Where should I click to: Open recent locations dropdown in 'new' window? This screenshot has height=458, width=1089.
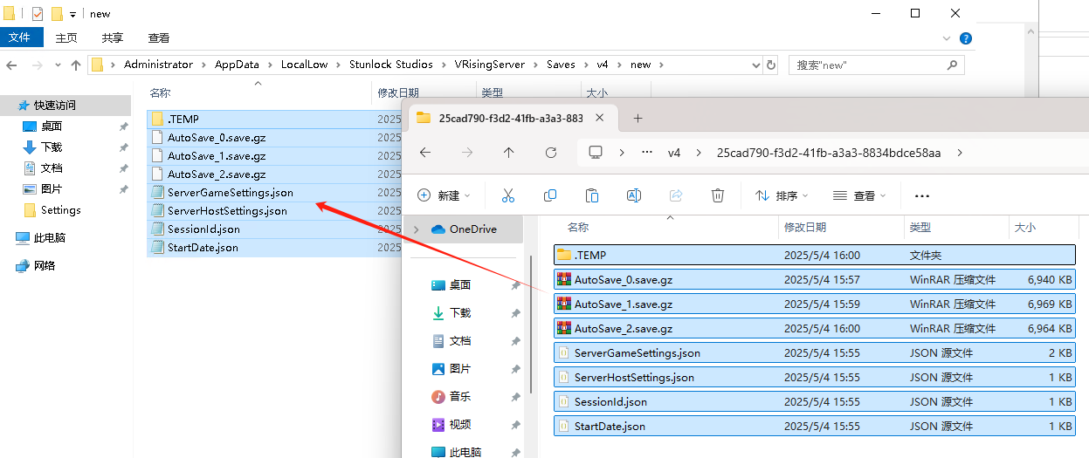pyautogui.click(x=59, y=65)
